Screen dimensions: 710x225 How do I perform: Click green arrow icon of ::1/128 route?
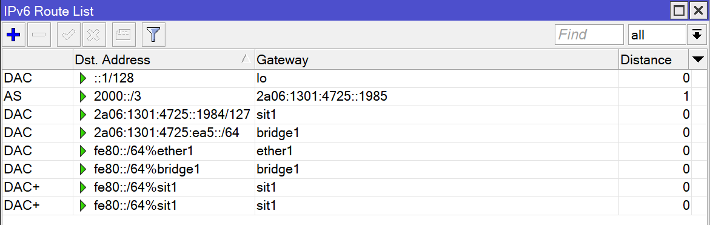click(x=83, y=78)
